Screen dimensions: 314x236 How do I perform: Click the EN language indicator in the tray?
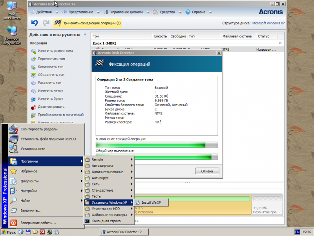[298, 232]
